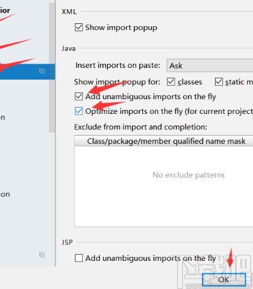Click the Exclude from import and completion label

coord(141,127)
